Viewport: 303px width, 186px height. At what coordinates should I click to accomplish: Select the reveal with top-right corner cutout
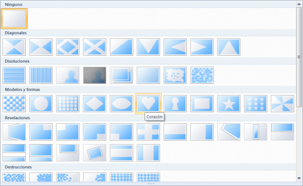coord(41,132)
